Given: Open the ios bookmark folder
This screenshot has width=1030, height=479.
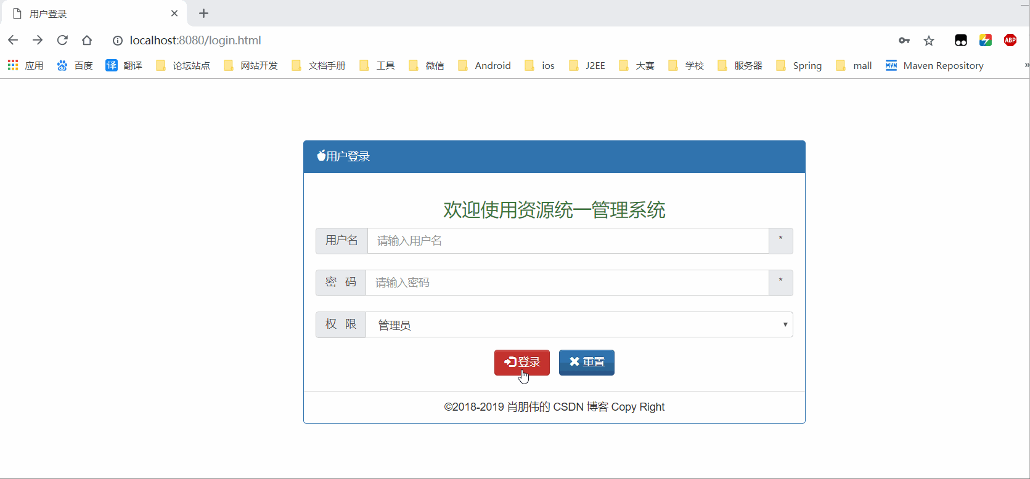Looking at the screenshot, I should (540, 65).
